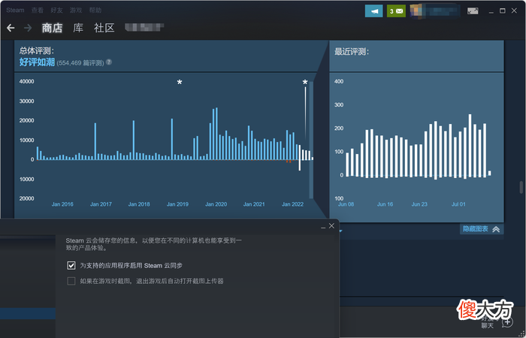Image resolution: width=526 pixels, height=338 pixels.
Task: Switch to the 库 tab
Action: [78, 29]
